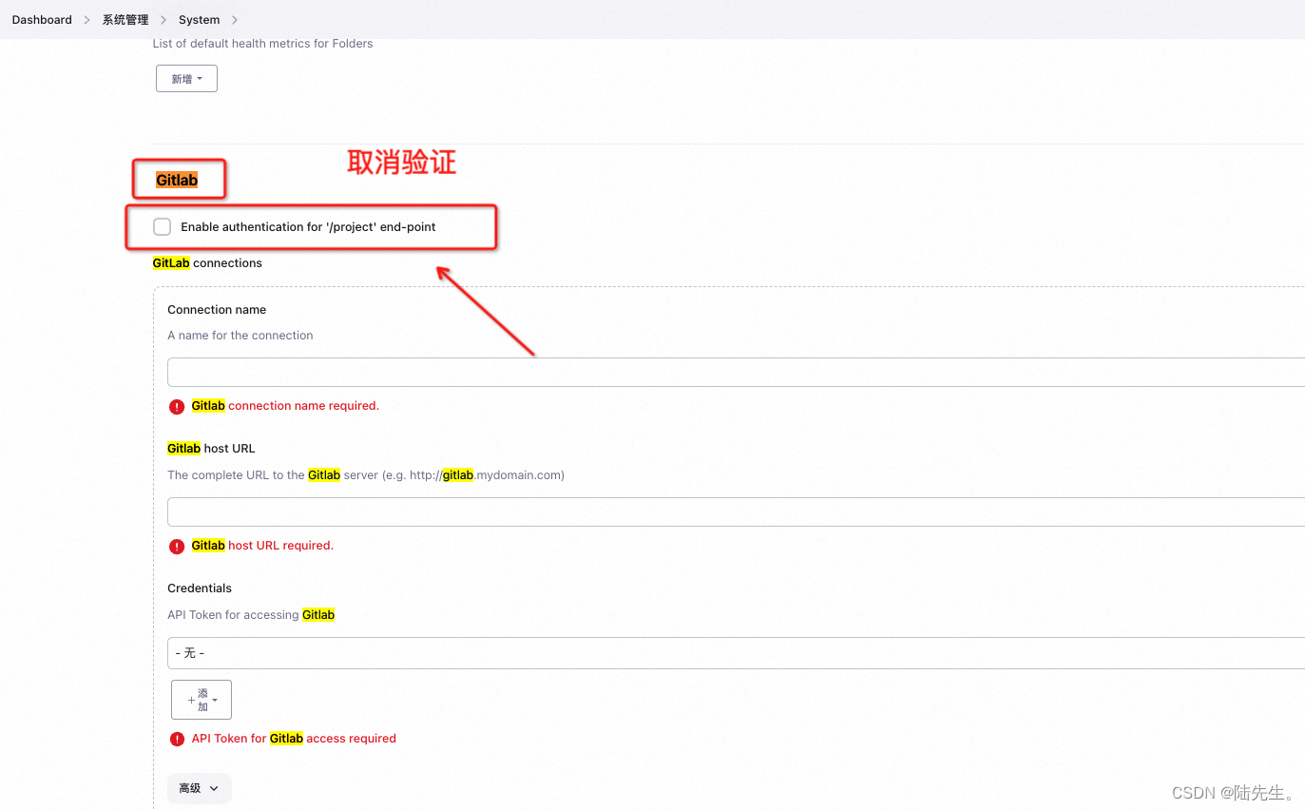Click the 'Gitlab host URL' label
1305x810 pixels.
coord(211,449)
